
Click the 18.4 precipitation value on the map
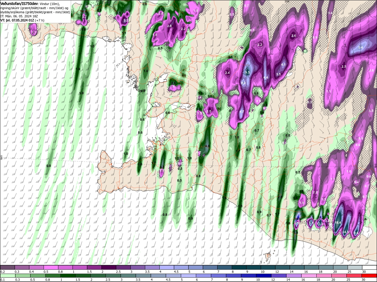click(x=338, y=223)
